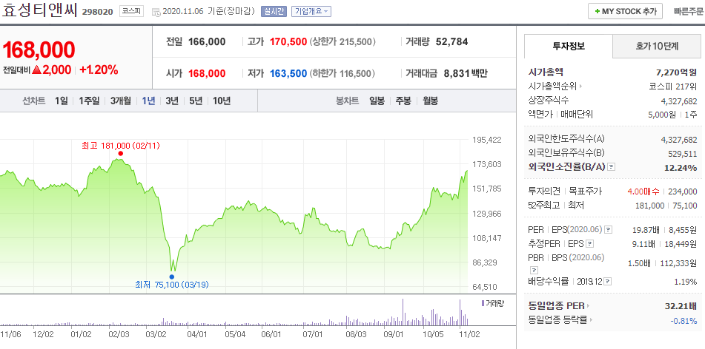Click 상한가 215,500 text
Screen dimensions: 705x349
pyautogui.click(x=342, y=41)
